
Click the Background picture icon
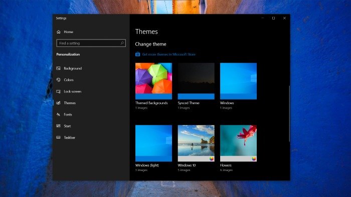click(59, 68)
